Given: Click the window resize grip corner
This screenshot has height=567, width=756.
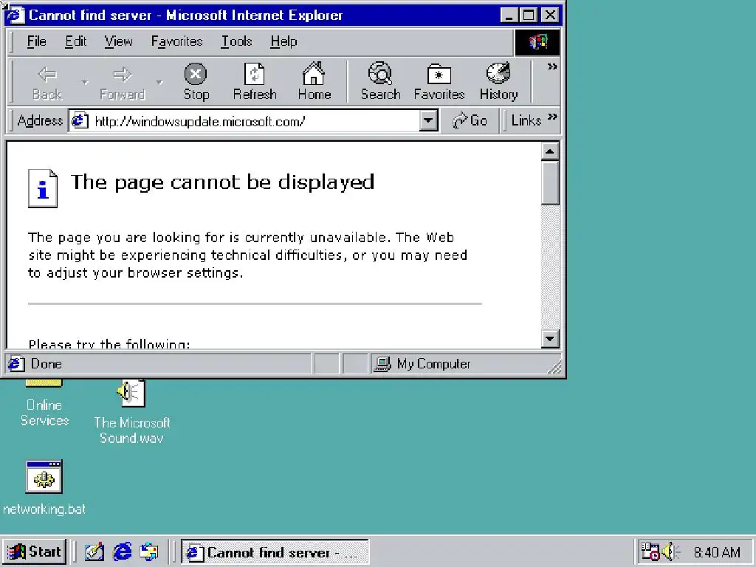Looking at the screenshot, I should point(554,368).
